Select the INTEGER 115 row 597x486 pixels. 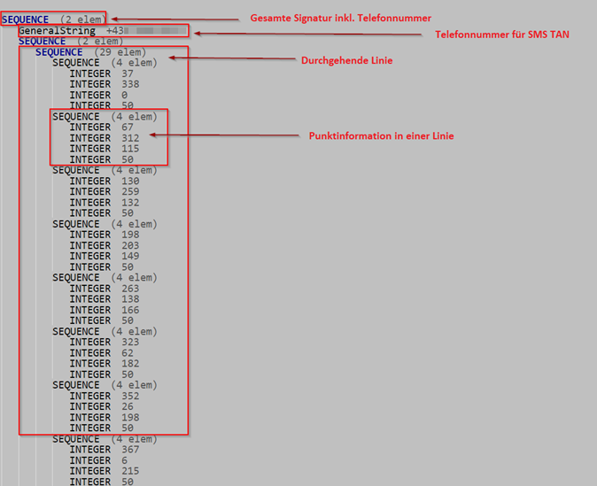105,149
